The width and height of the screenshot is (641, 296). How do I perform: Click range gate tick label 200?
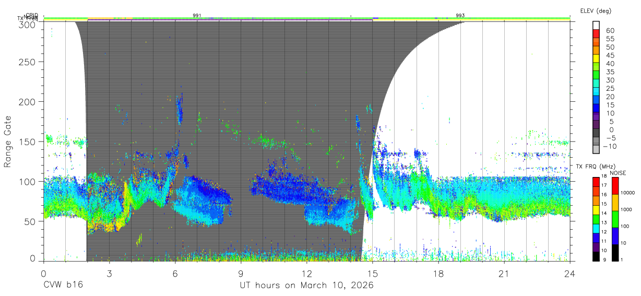coord(27,101)
